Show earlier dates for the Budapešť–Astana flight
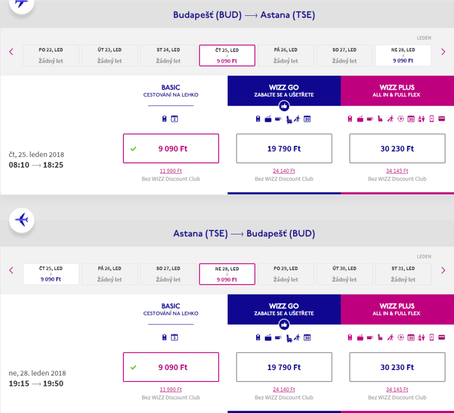Image resolution: width=454 pixels, height=413 pixels. point(11,51)
